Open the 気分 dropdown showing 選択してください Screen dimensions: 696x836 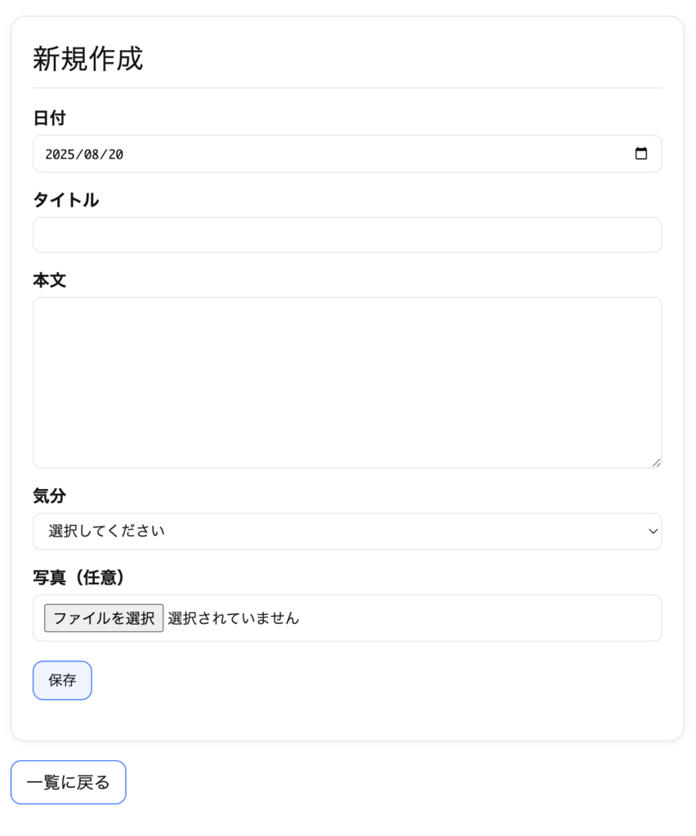347,531
